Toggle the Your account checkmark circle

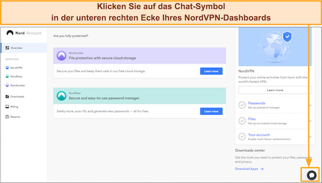(242, 136)
